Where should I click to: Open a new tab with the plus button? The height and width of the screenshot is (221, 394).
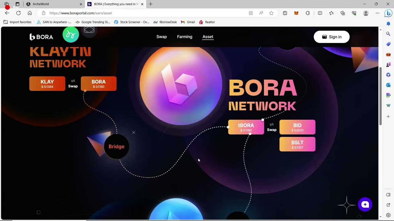151,4
